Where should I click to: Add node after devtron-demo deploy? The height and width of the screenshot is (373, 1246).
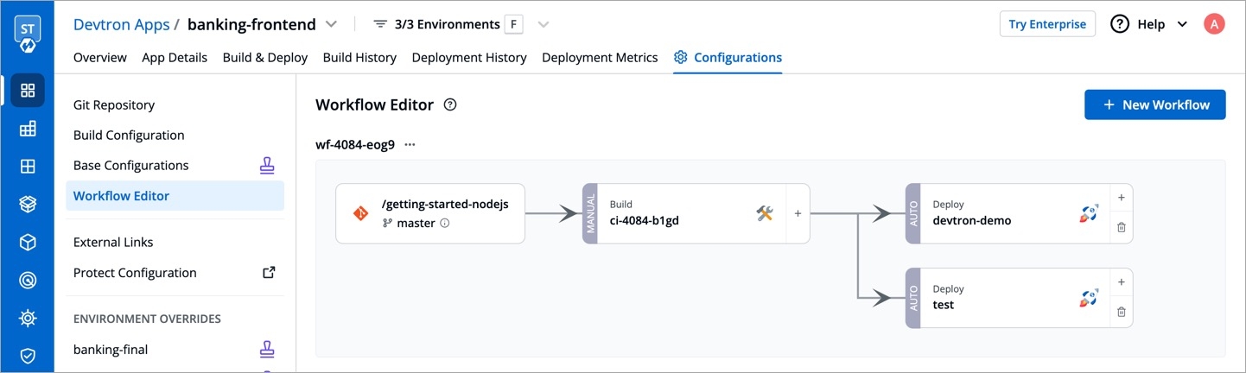coord(1121,198)
